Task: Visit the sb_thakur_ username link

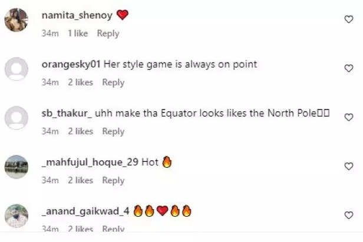Action: click(x=67, y=114)
